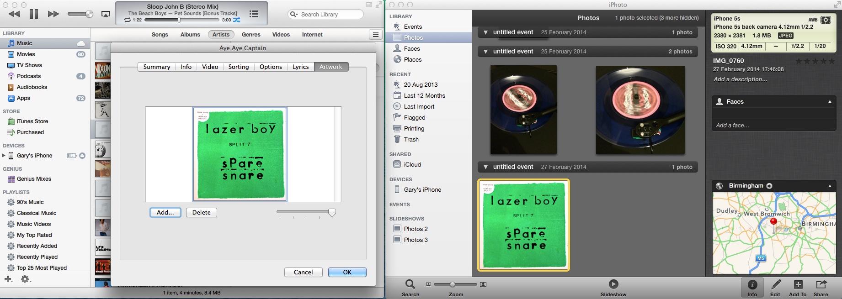
Task: Collapse the untitled event with 2 photos
Action: click(485, 52)
